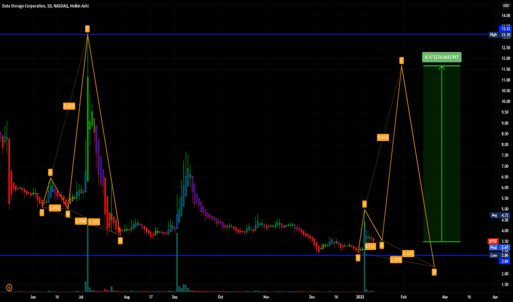Select the 1.052 ratio label
Image resolution: width=513 pixels, height=302 pixels.
[55, 208]
